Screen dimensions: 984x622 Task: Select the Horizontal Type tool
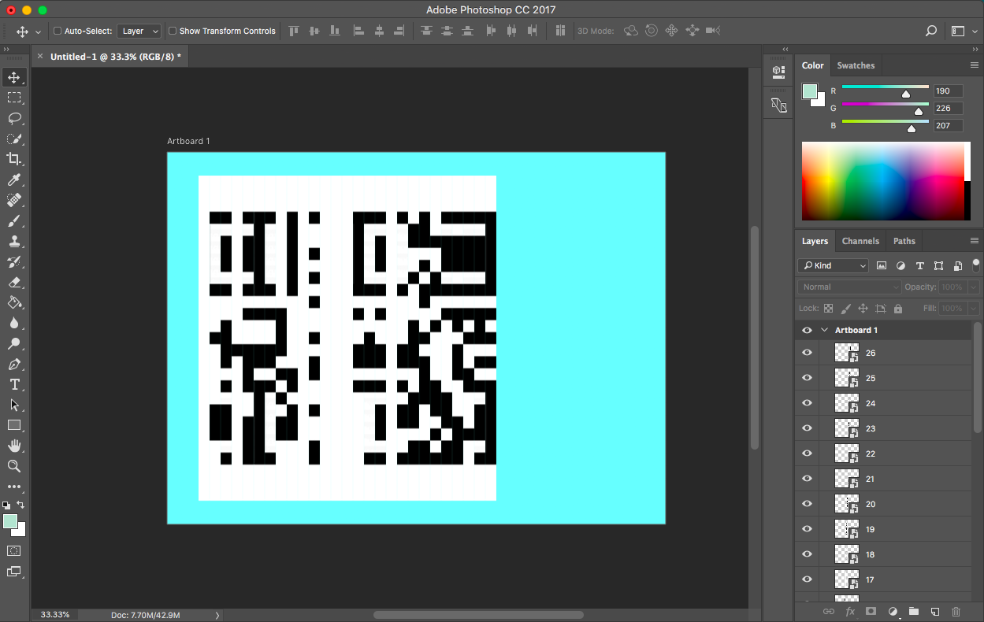14,384
